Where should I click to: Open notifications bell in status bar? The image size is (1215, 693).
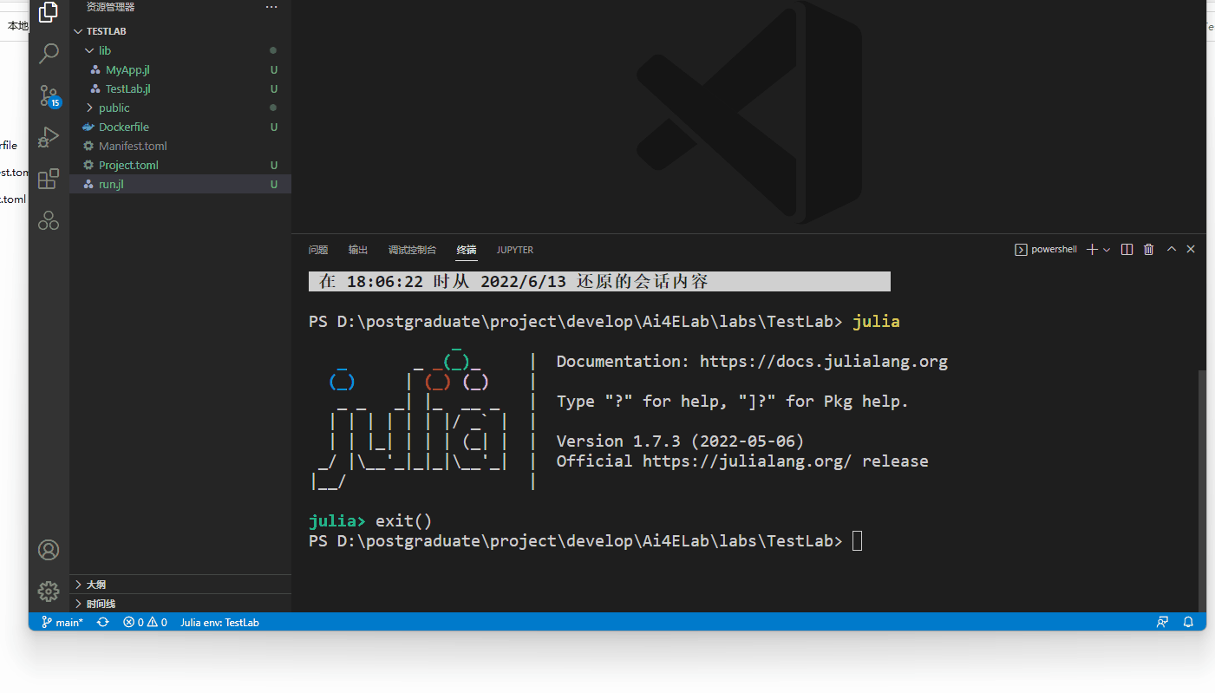1189,622
